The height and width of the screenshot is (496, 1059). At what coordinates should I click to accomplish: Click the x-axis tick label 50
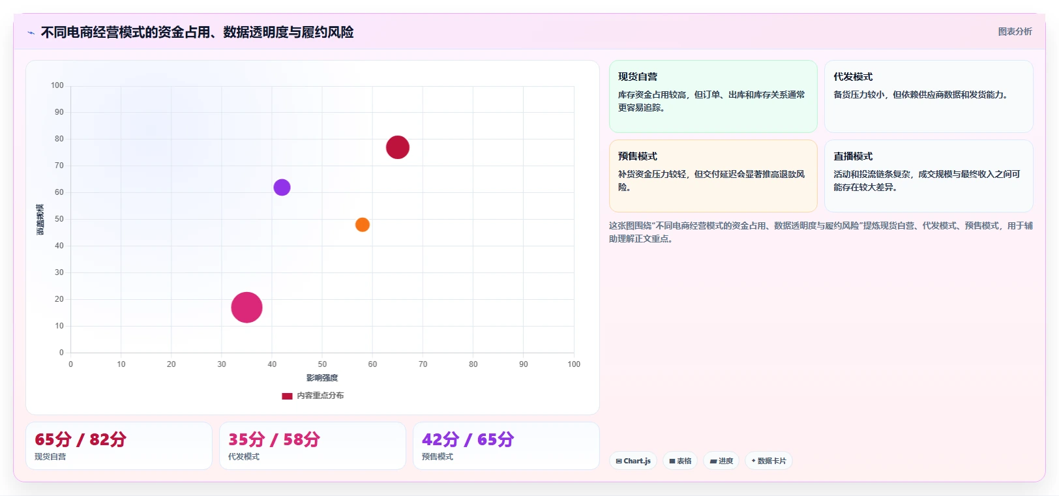(322, 364)
